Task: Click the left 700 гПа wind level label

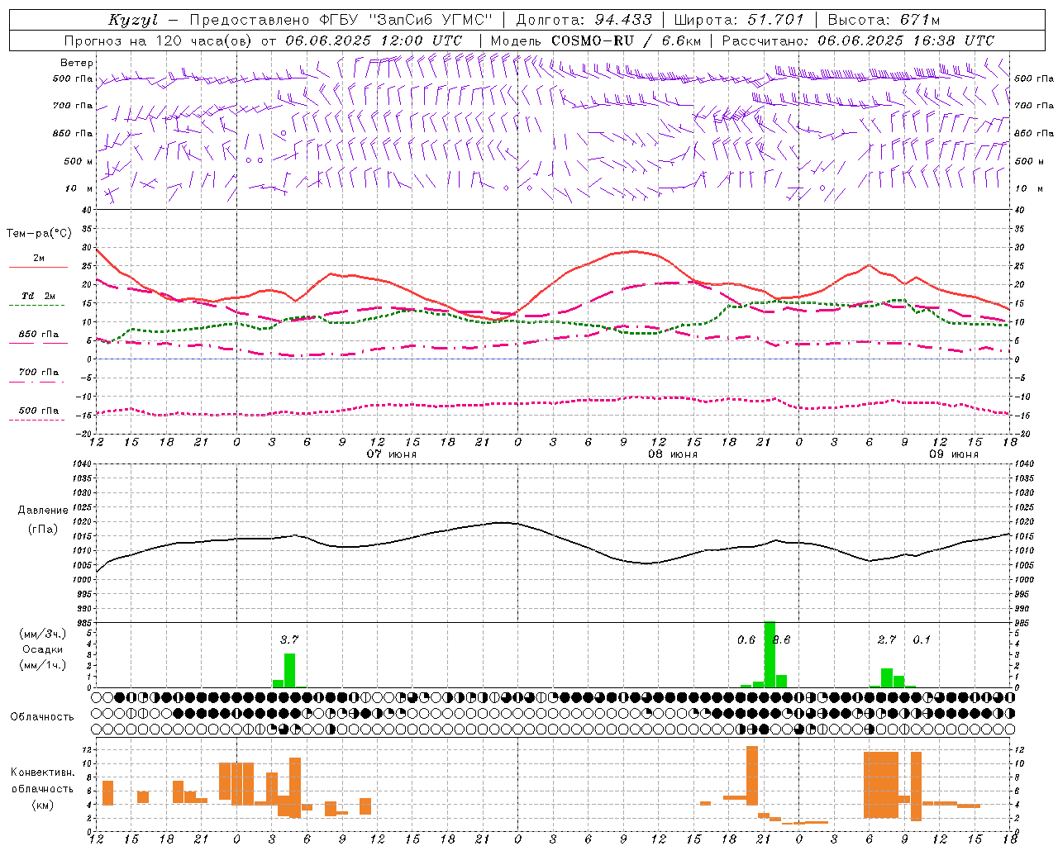Action: [x=73, y=106]
